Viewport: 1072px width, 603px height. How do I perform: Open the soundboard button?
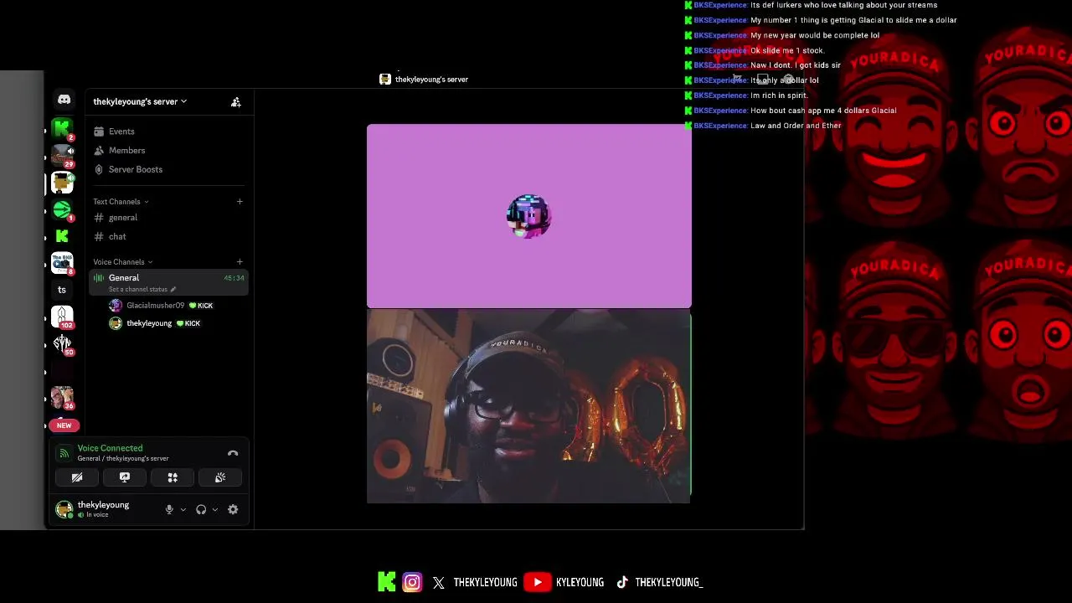coord(220,477)
